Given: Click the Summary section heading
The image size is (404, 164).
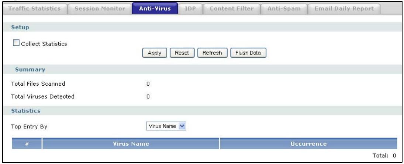Looking at the screenshot, I should [x=30, y=69].
